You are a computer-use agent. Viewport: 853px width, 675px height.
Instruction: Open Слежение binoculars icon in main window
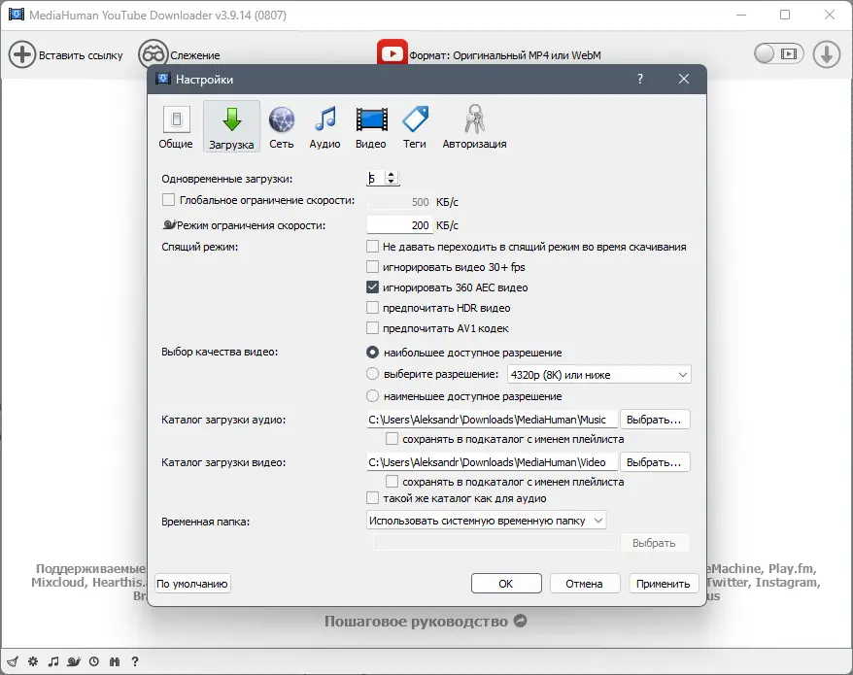[153, 54]
